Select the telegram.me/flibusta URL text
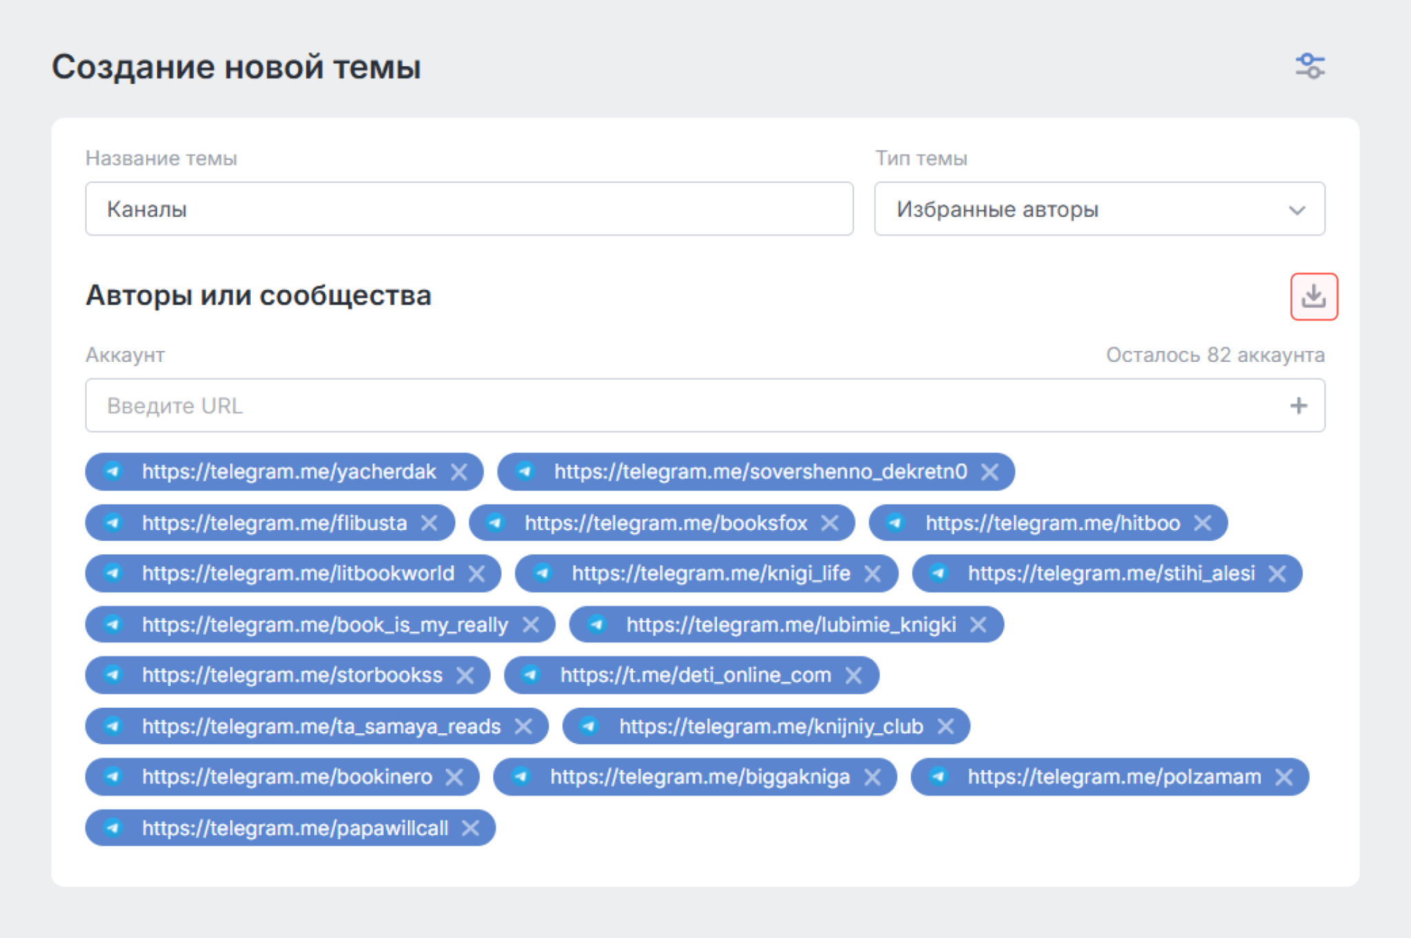This screenshot has width=1411, height=938. [x=274, y=523]
